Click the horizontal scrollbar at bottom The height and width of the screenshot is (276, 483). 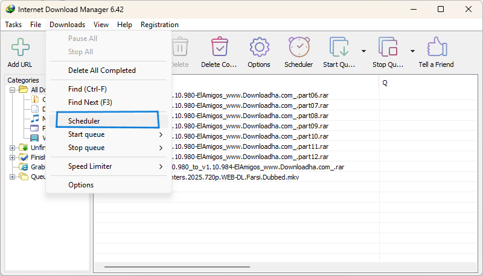(177, 267)
